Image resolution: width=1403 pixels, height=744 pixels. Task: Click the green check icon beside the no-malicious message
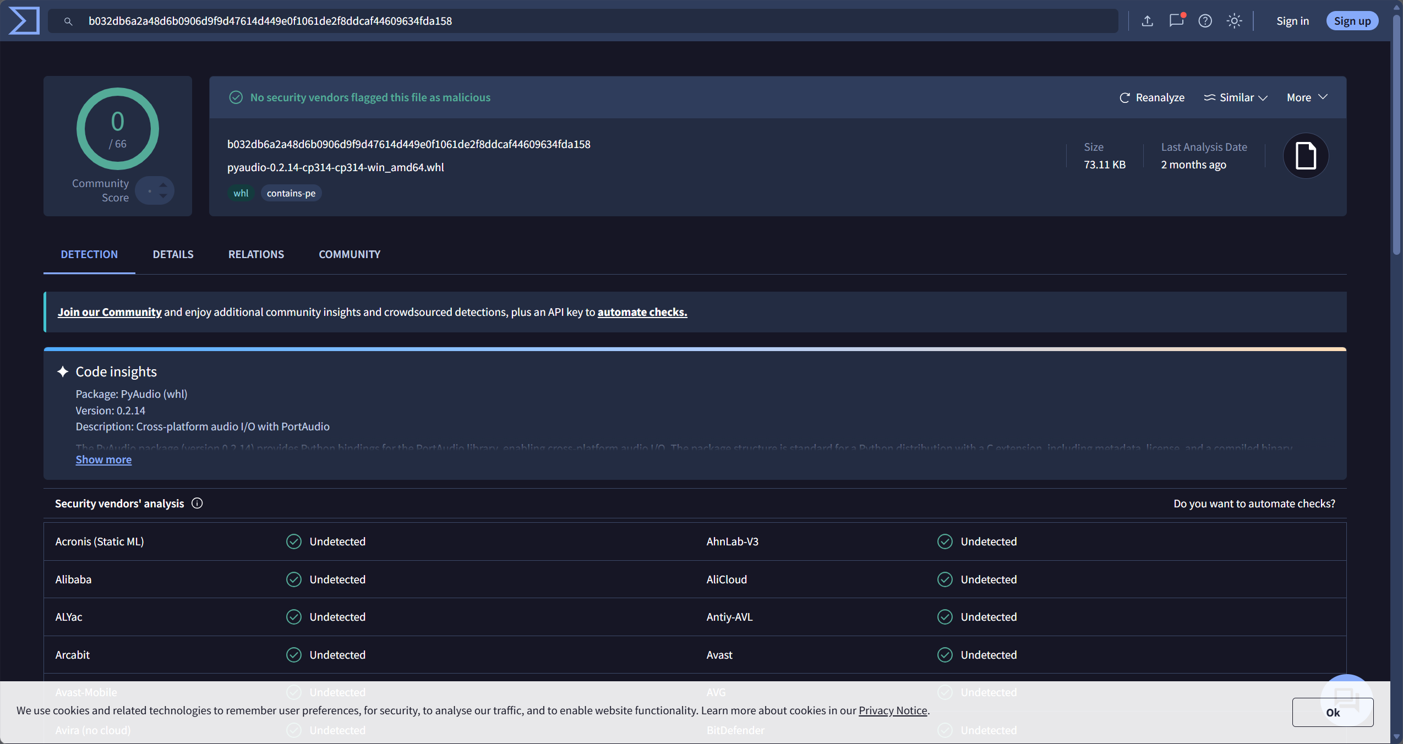236,97
